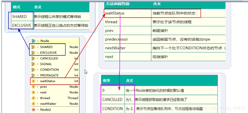Click SHARED cell in the 模式 table
Image resolution: width=248 pixels, height=113 pixels.
[x=22, y=17]
